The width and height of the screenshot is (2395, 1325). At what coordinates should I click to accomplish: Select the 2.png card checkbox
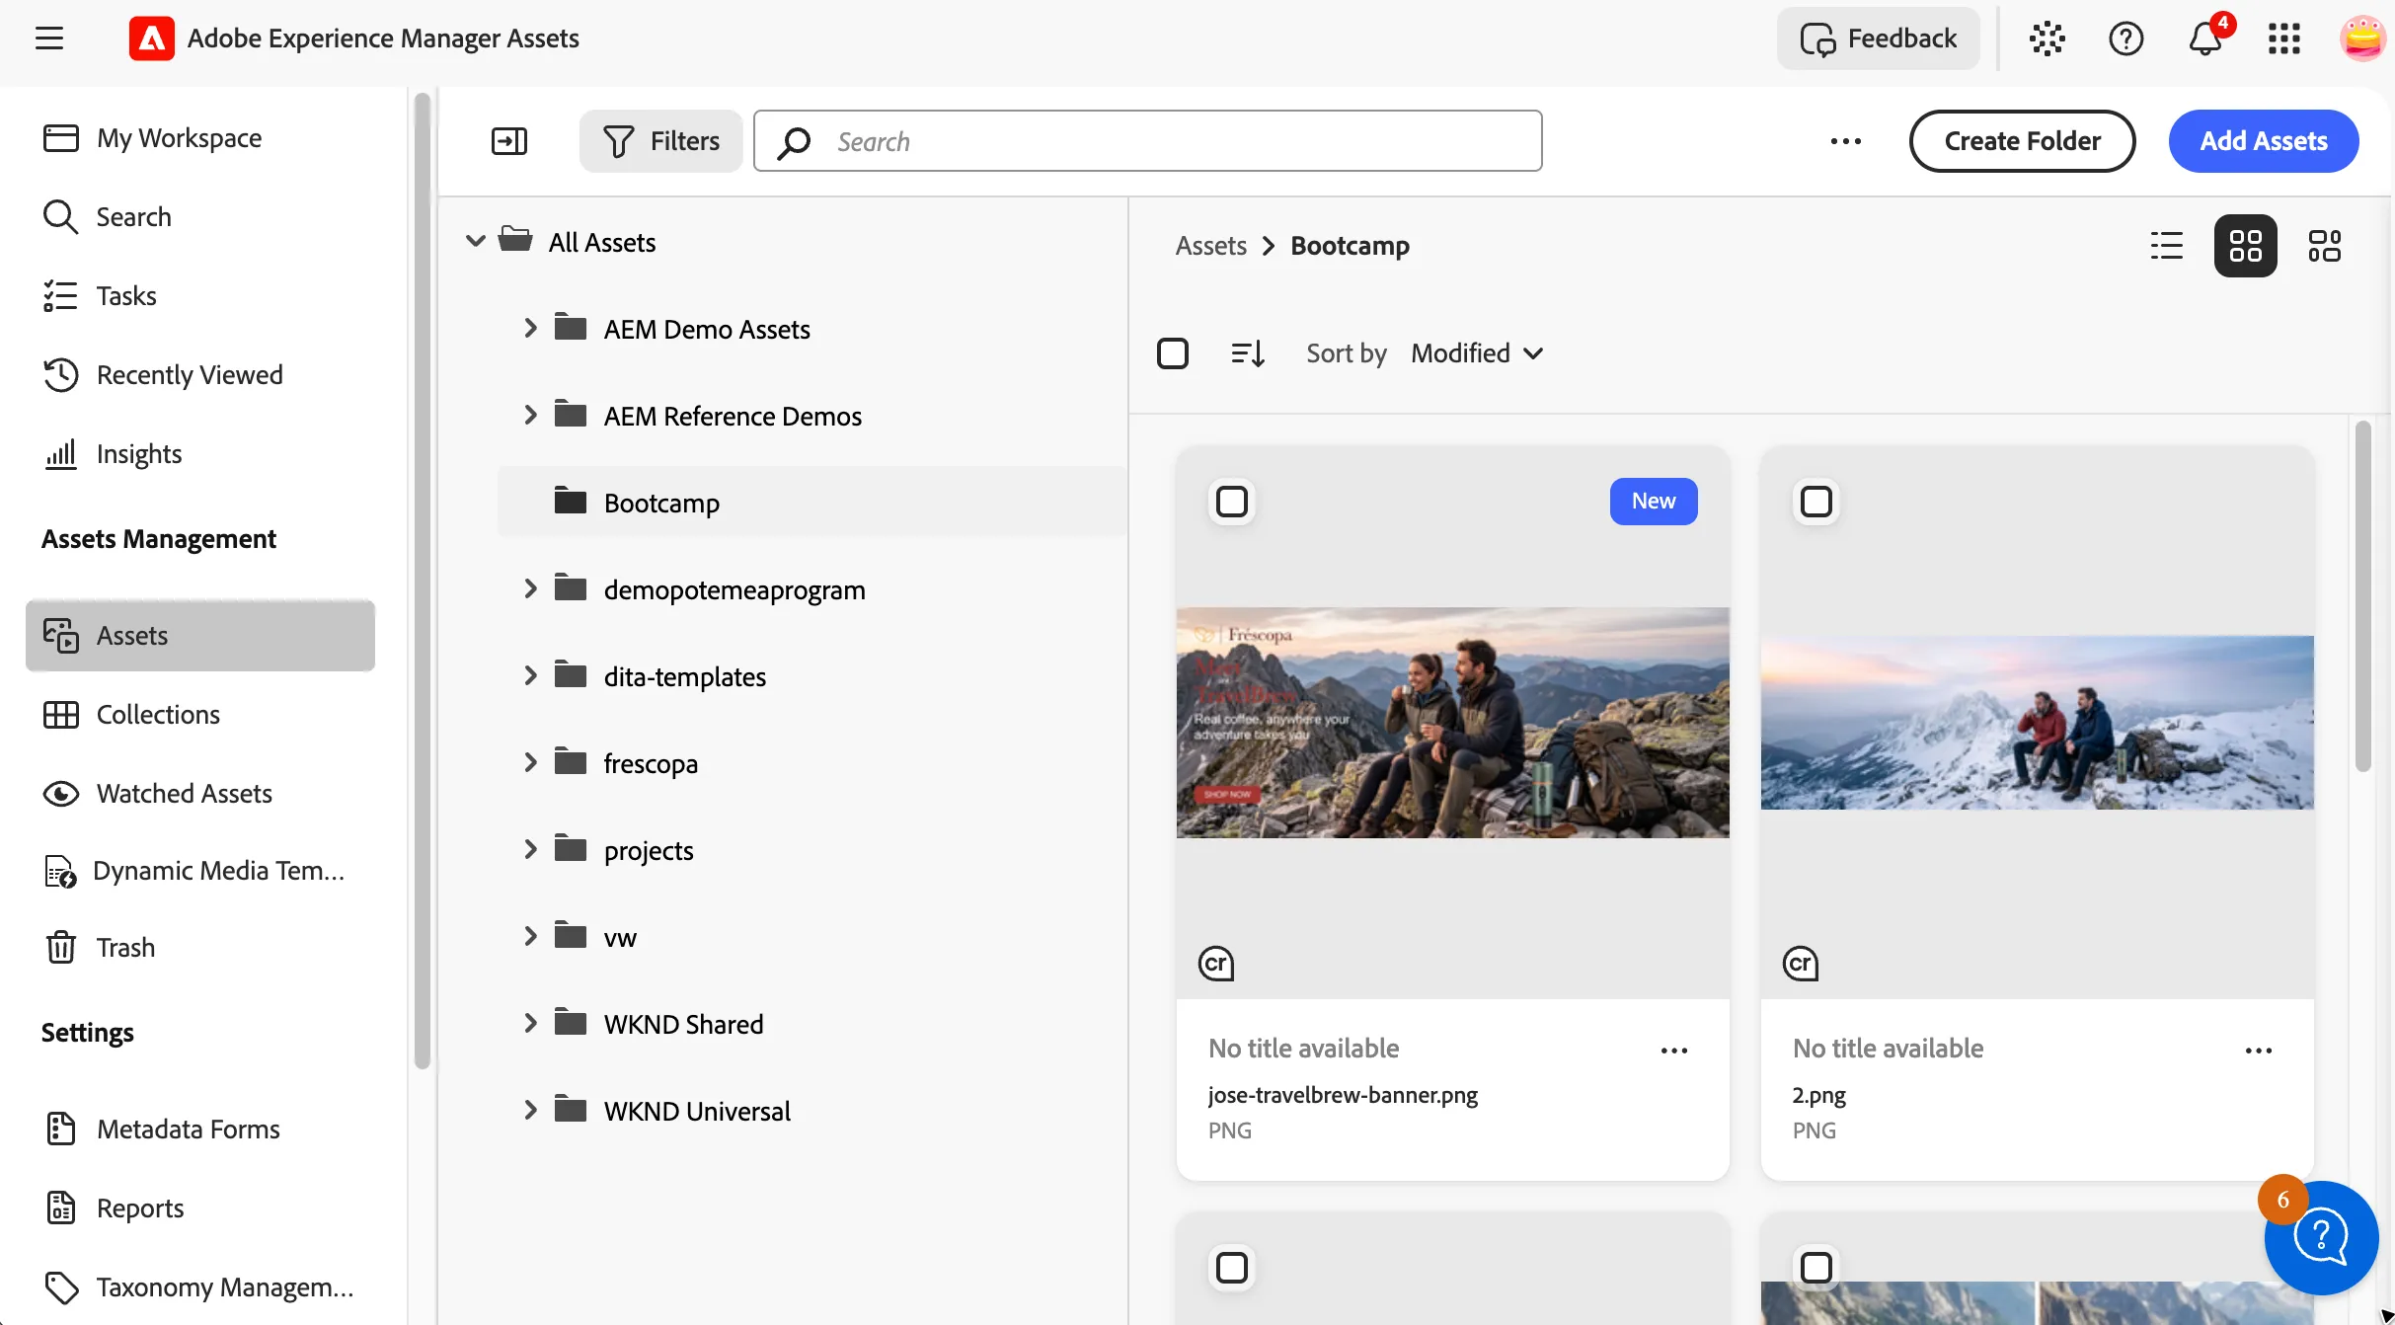coord(1816,502)
